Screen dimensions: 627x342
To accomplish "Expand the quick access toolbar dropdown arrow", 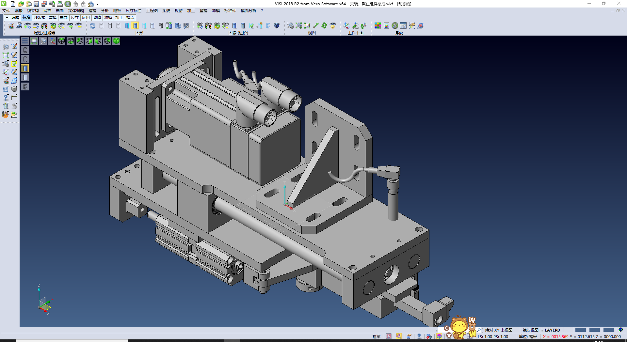I will [98, 4].
